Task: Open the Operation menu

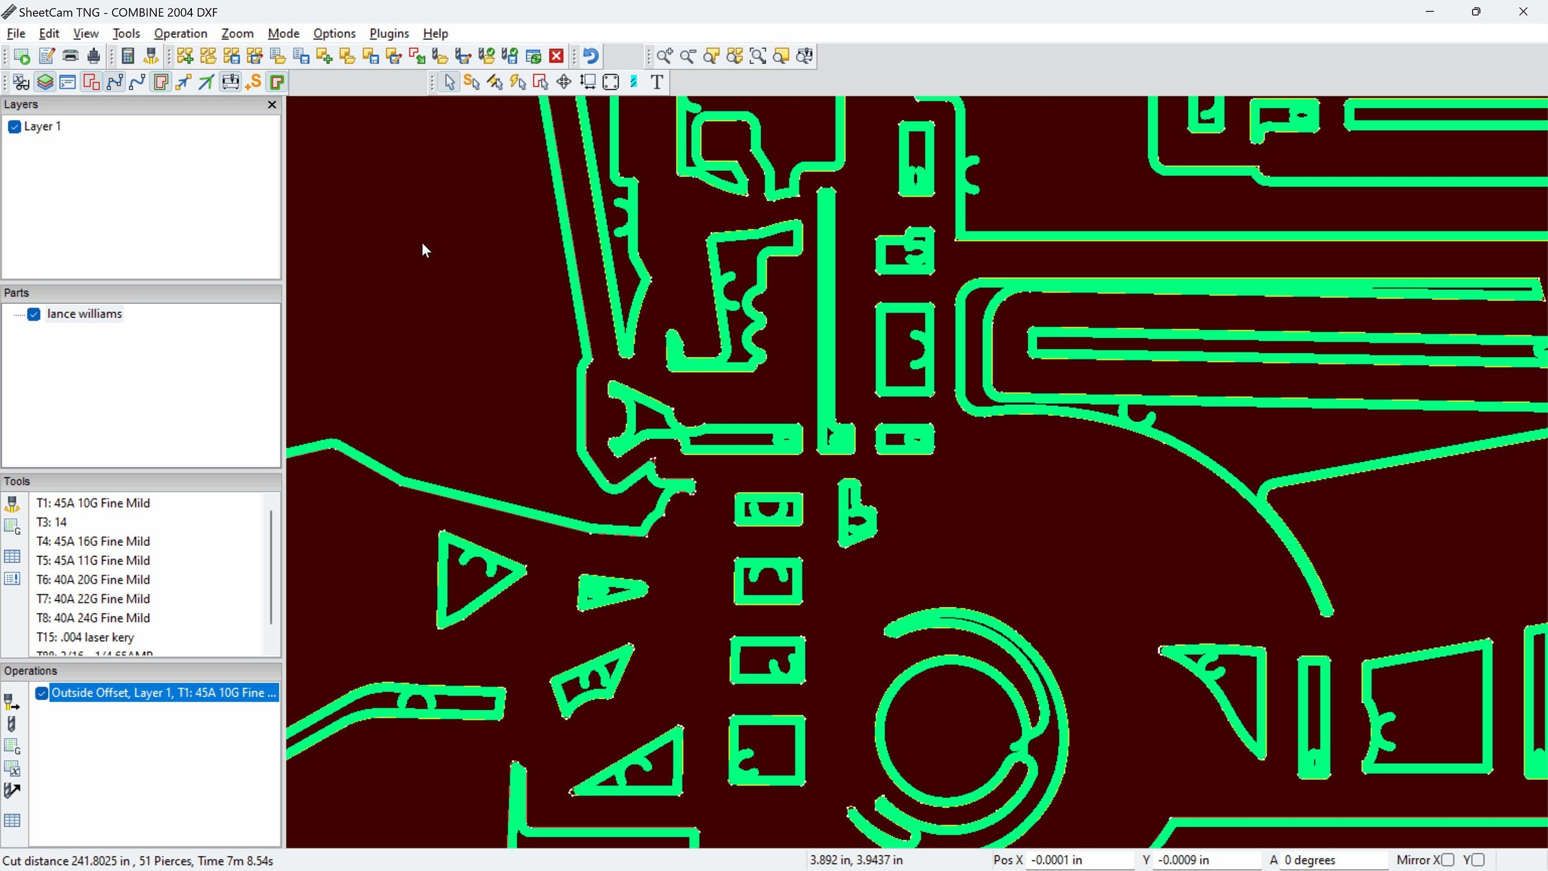Action: pyautogui.click(x=181, y=33)
